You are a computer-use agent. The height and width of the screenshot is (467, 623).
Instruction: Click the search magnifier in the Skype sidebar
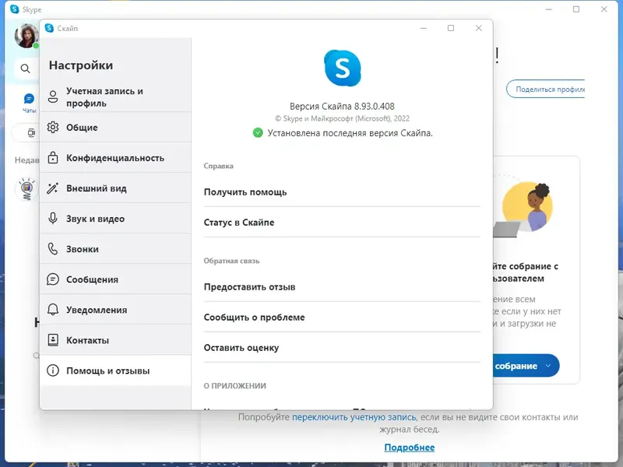pyautogui.click(x=24, y=68)
